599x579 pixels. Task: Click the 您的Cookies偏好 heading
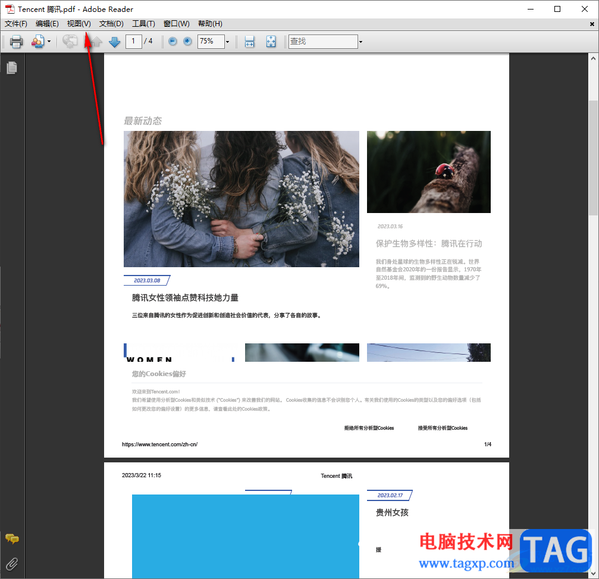(x=159, y=374)
